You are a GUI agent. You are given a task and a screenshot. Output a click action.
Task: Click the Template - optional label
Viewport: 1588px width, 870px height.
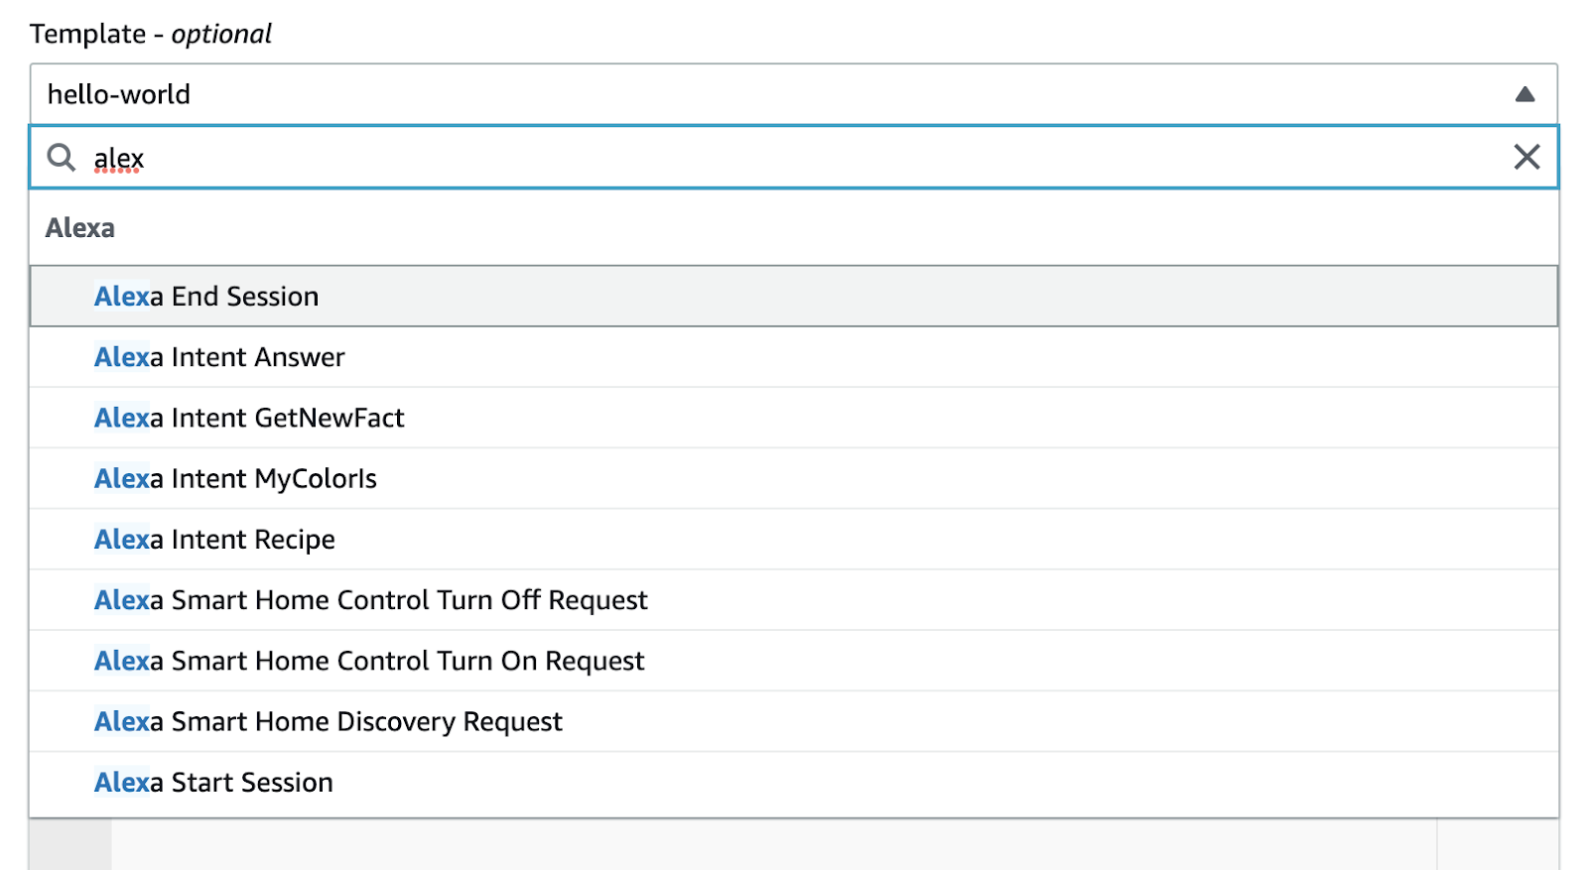click(151, 34)
